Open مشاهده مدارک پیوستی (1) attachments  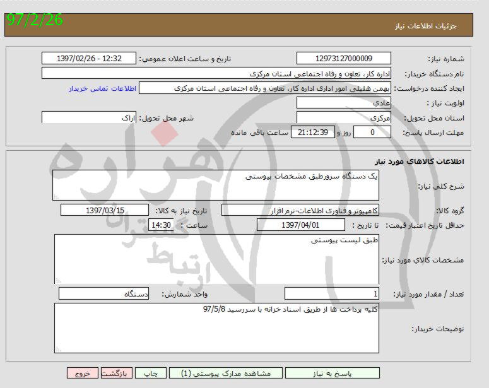tap(226, 373)
